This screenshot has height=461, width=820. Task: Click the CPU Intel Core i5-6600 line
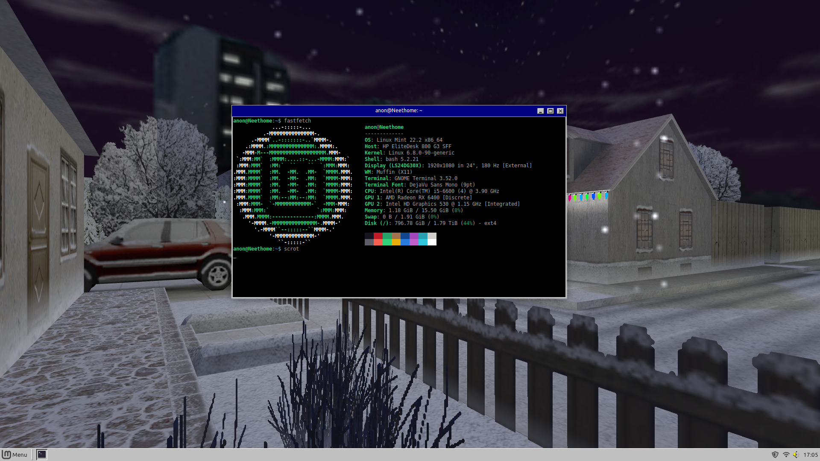pyautogui.click(x=431, y=191)
